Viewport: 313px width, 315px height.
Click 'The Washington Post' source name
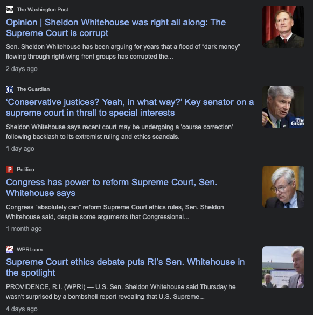coord(43,10)
